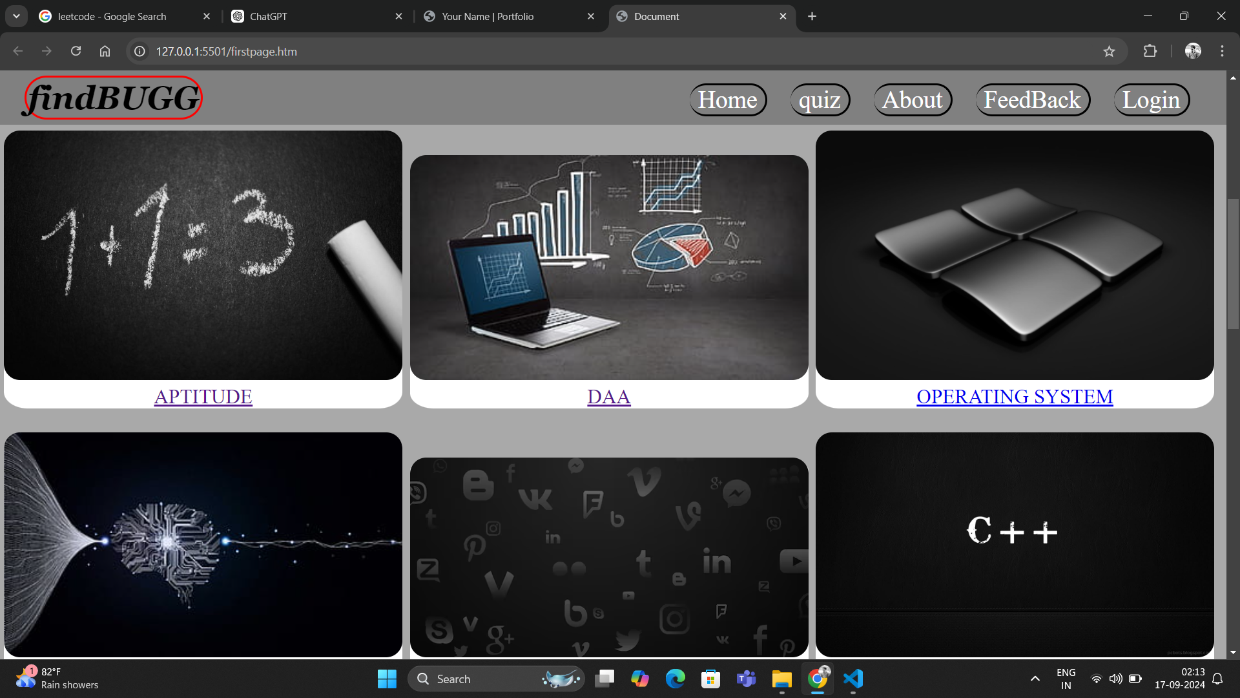Open File Explorer from the taskbar

[781, 679]
